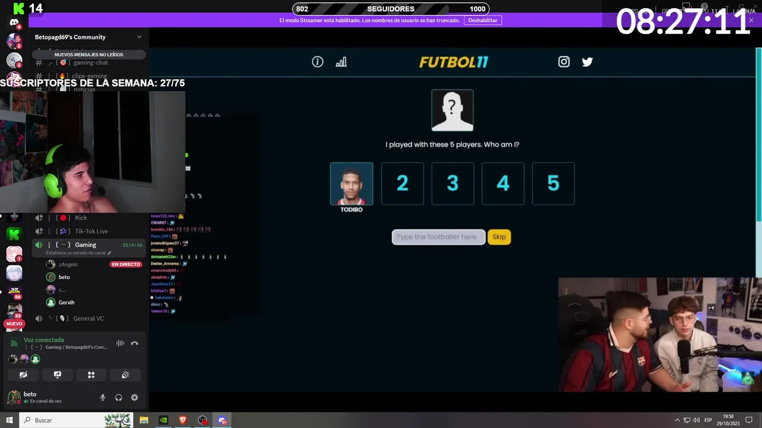Switch ESP keyboard language in tray
The image size is (762, 428).
point(708,420)
